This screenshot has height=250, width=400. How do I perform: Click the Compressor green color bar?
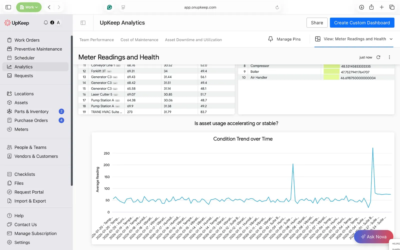pyautogui.click(x=331, y=66)
